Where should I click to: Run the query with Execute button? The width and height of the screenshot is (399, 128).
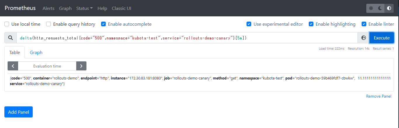click(x=382, y=38)
